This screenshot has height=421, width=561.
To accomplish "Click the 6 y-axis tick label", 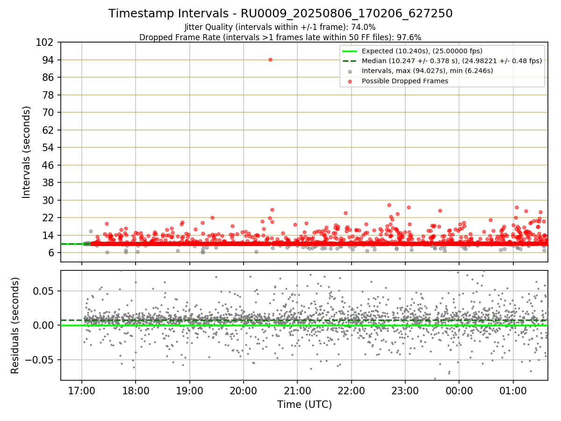I will point(52,253).
